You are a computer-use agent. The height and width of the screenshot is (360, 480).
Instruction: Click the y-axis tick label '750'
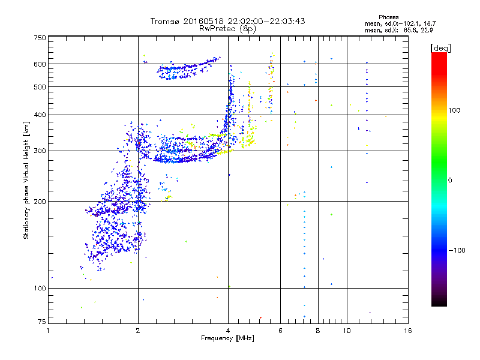coord(40,38)
